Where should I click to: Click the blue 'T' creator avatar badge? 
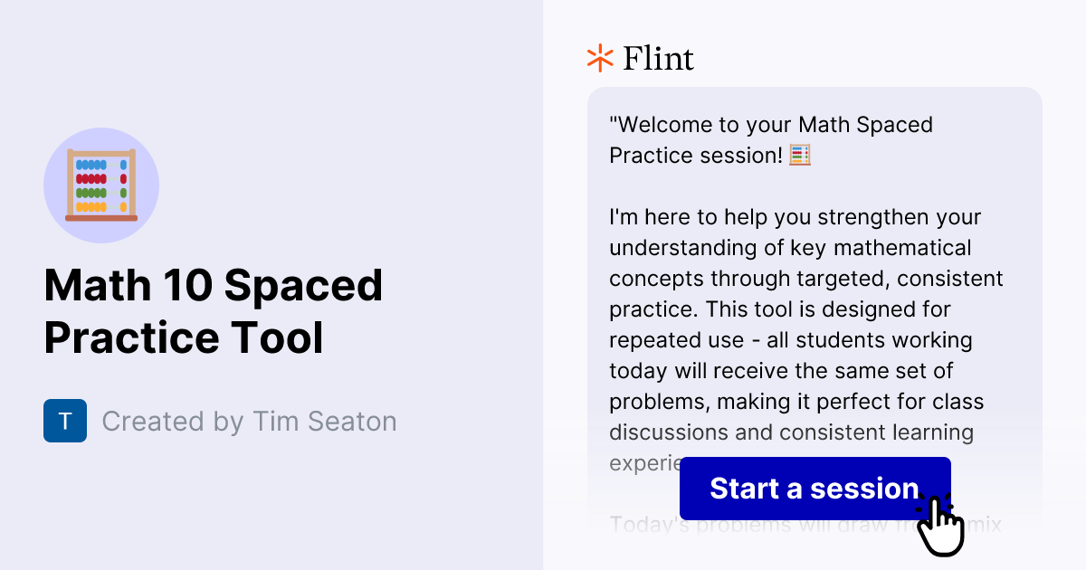pos(65,420)
